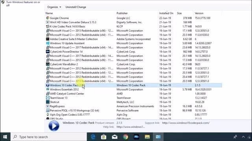Click the AMD Catalyst Control Center icon
Image resolution: width=252 pixels, height=141 pixels.
(48, 94)
